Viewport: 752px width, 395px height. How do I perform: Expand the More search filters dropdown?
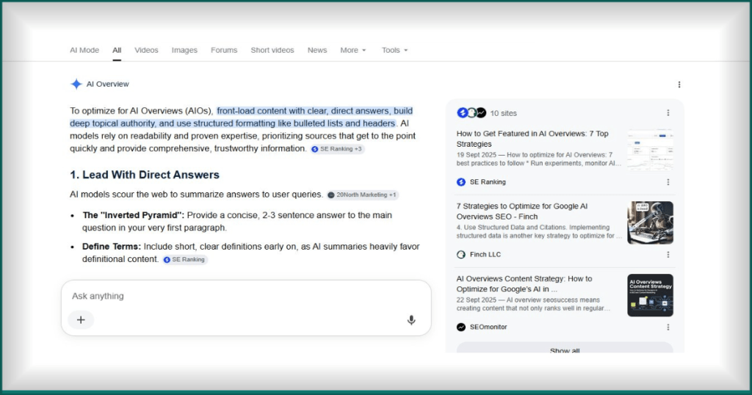(x=353, y=50)
